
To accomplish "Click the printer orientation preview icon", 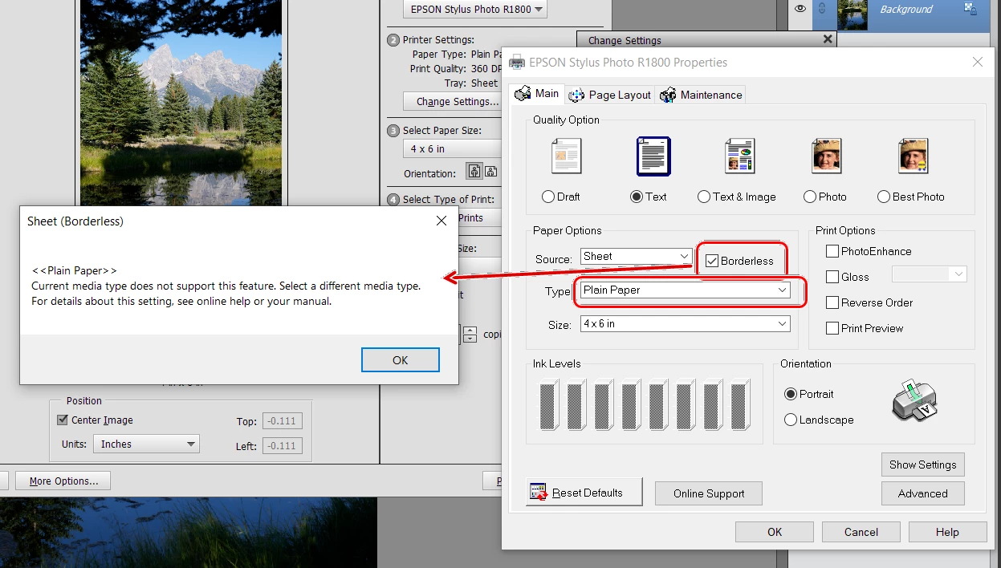I will 915,400.
